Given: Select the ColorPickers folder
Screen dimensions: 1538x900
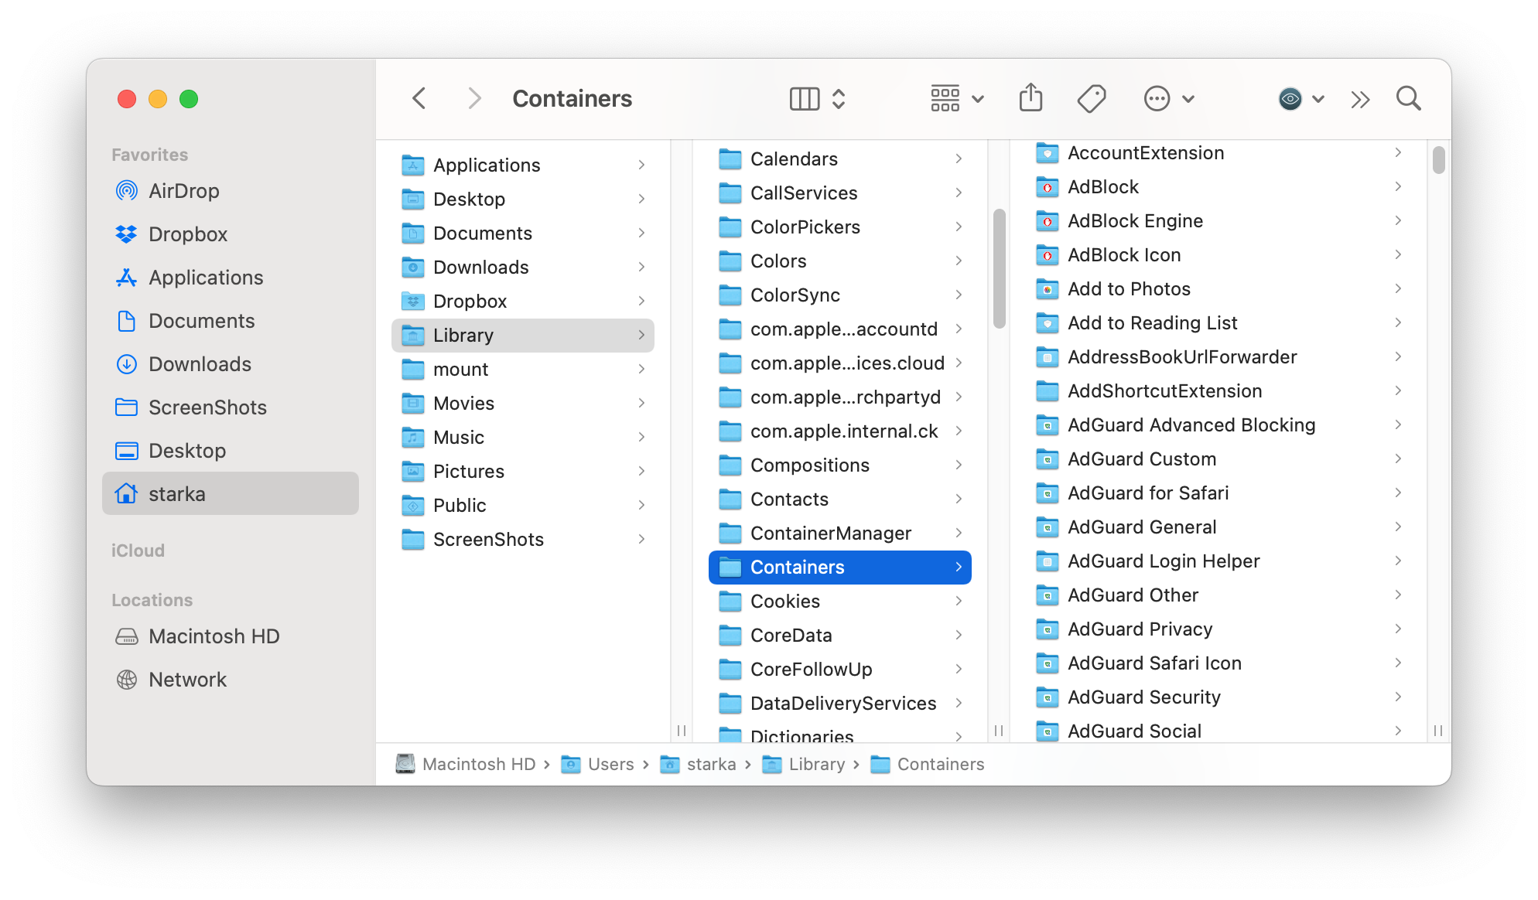Looking at the screenshot, I should click(840, 227).
